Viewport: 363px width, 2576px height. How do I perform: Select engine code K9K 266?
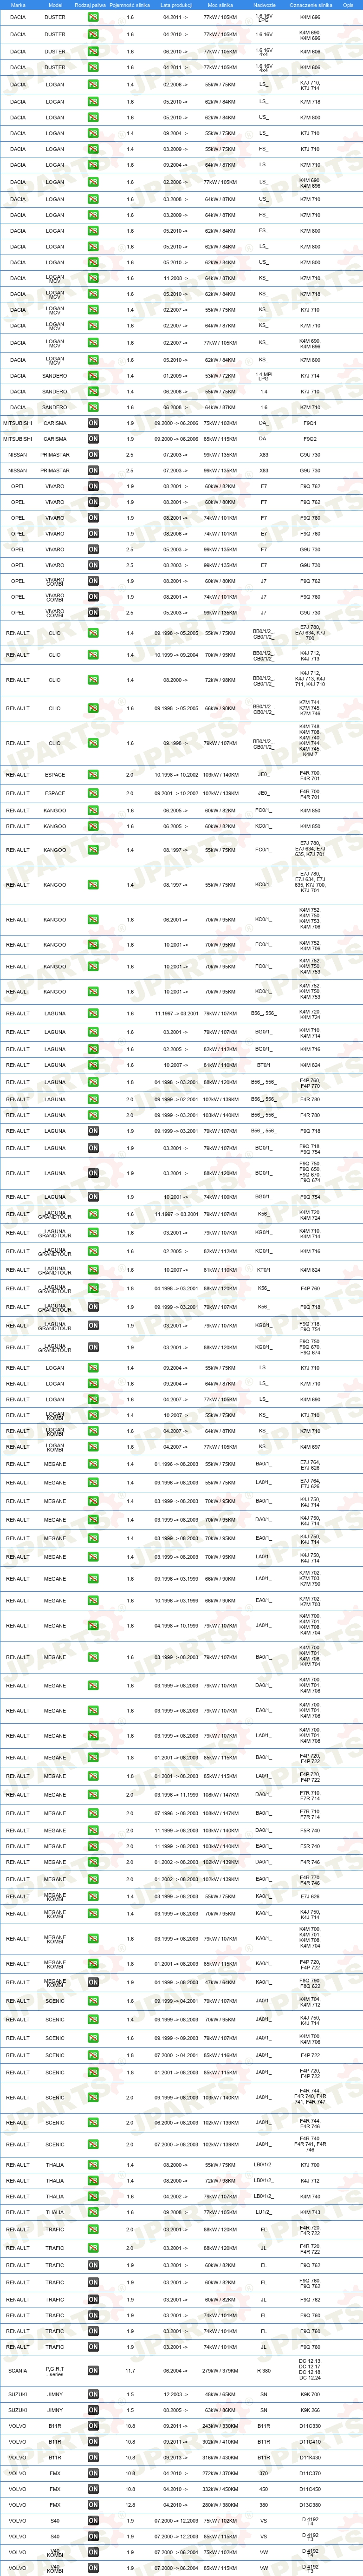310,2410
